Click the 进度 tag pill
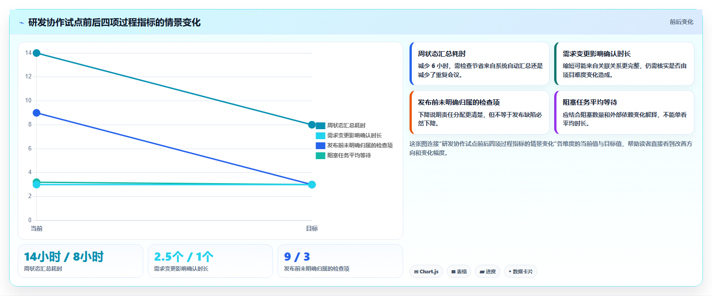 [x=488, y=272]
